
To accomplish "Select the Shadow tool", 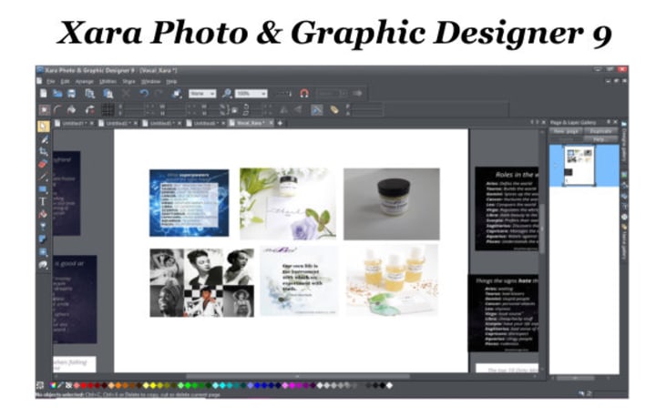I will point(44,239).
